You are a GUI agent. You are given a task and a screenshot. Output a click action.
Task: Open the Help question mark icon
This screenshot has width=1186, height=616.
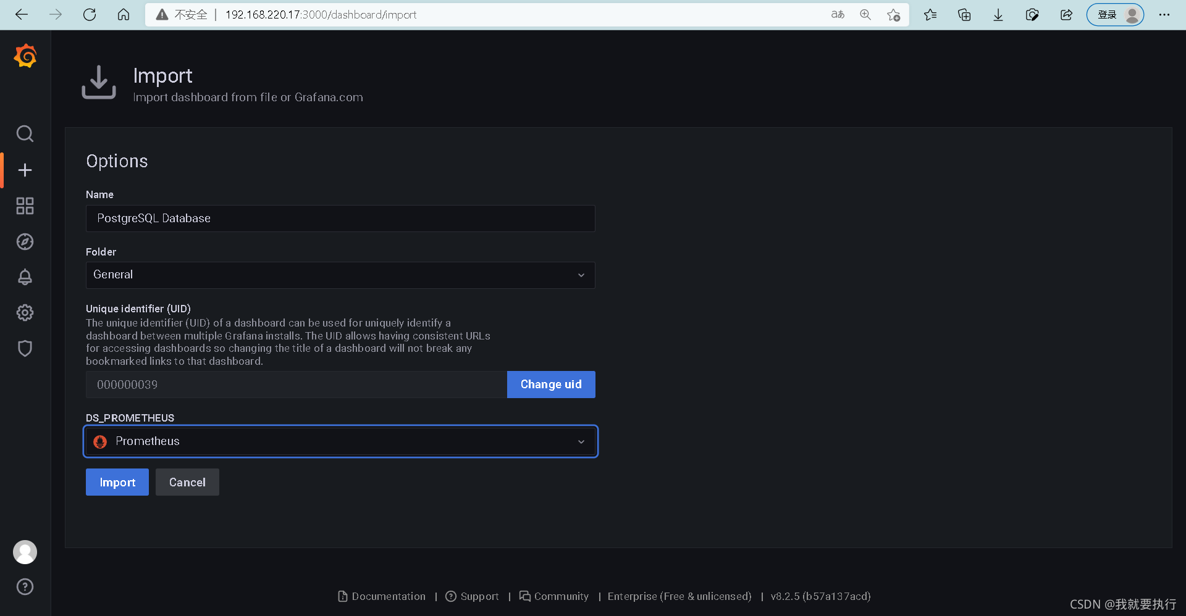(25, 586)
